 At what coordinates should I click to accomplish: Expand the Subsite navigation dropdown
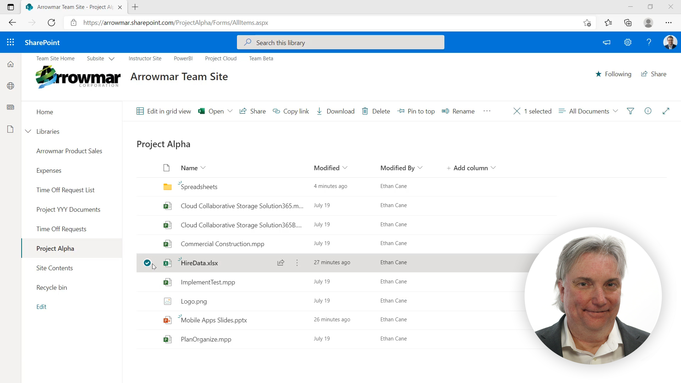pyautogui.click(x=111, y=59)
